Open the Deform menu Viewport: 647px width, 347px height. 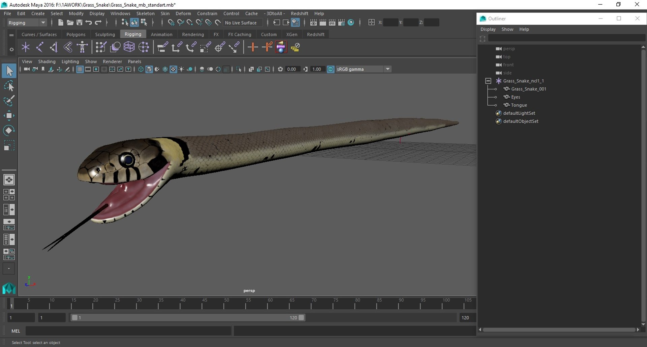point(183,13)
